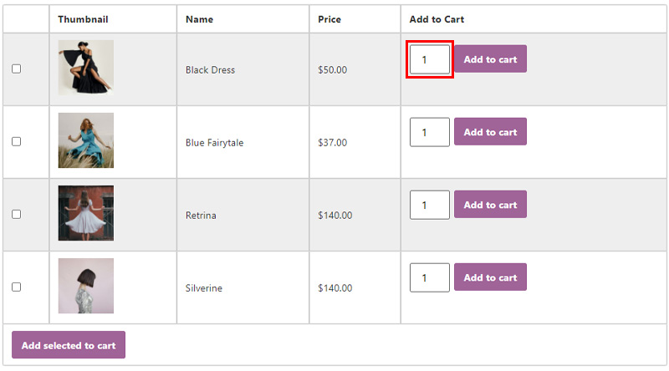The height and width of the screenshot is (371, 669).
Task: Select the Blue Fairytale row checkbox
Action: 16,141
